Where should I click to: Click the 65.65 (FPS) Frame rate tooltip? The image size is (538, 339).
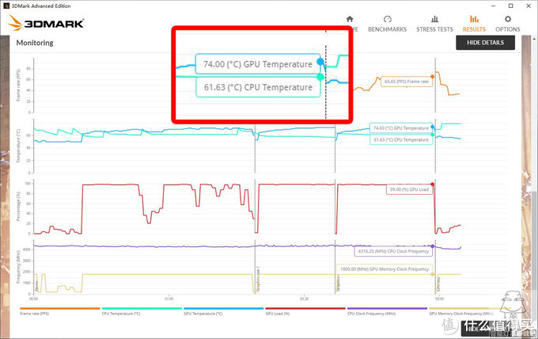pos(406,82)
